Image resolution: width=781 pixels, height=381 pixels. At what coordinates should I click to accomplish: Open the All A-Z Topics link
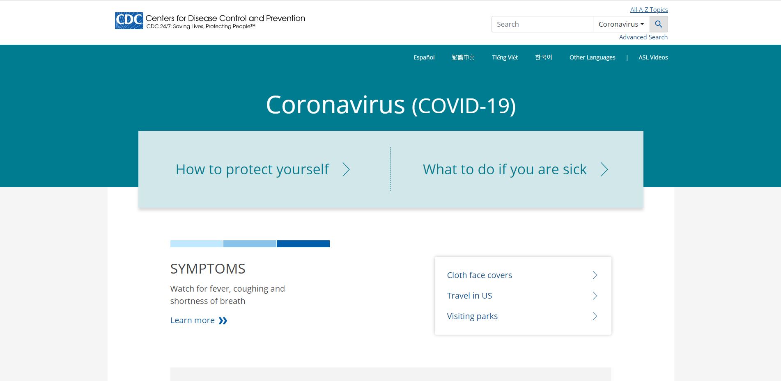(x=649, y=9)
